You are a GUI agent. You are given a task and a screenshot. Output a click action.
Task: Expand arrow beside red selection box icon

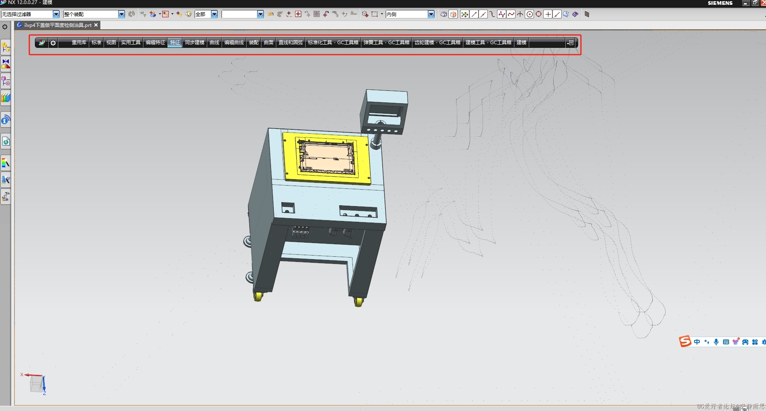tap(172, 14)
